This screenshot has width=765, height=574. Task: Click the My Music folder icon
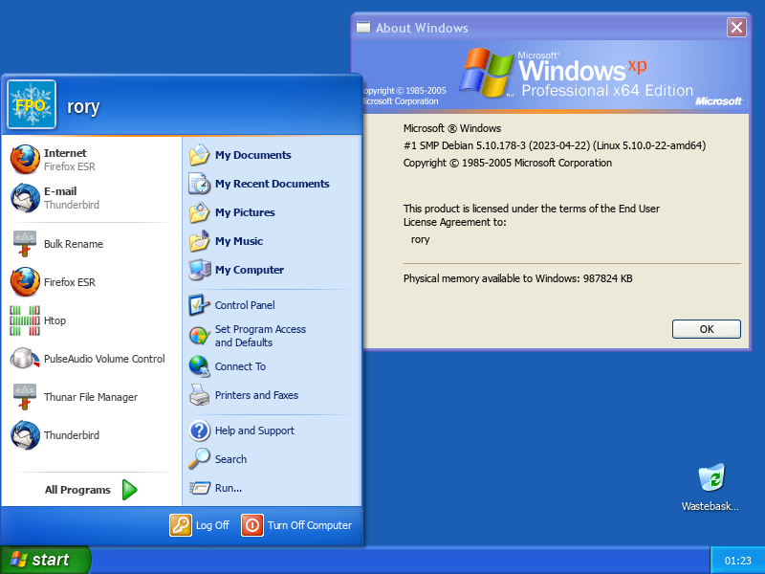(200, 241)
